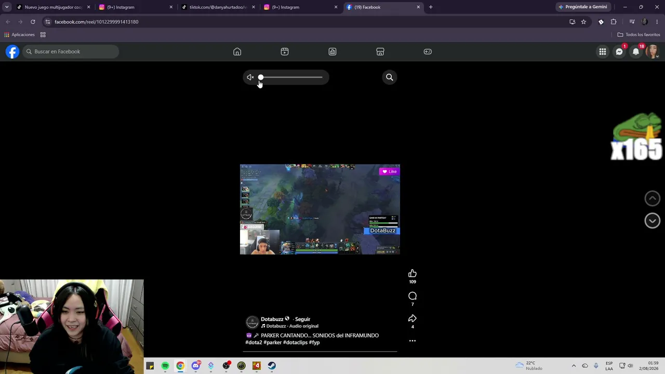Install the app using the address bar icon
665x374 pixels.
(x=573, y=22)
